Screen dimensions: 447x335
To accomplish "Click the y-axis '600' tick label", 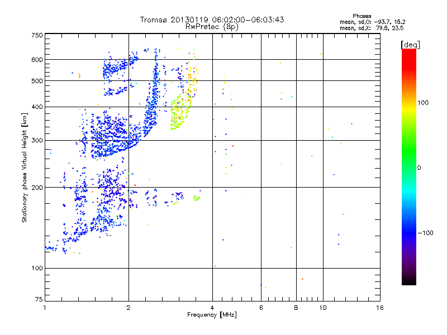I will 37,60.
